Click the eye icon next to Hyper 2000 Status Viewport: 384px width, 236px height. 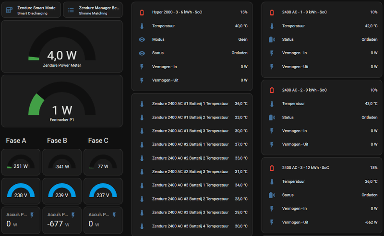tap(142, 53)
